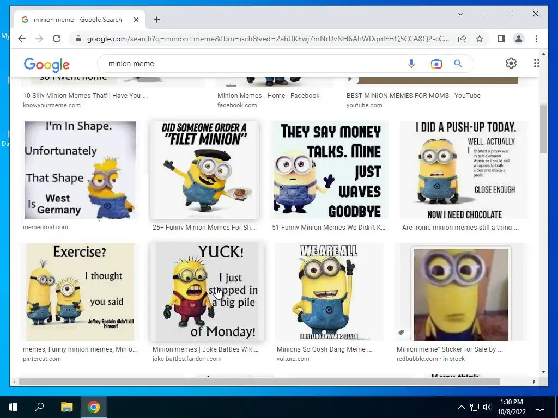The height and width of the screenshot is (418, 558).
Task: Click Chrome icon in taskbar
Action: 94,407
